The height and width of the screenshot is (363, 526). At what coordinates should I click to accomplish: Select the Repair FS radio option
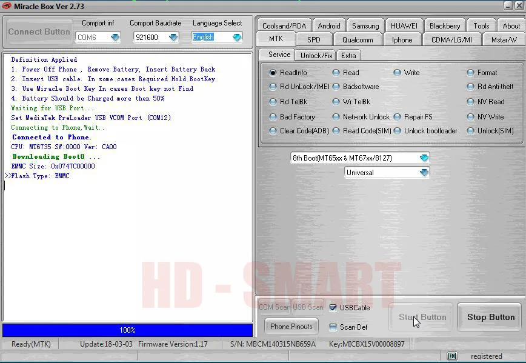[x=397, y=117]
